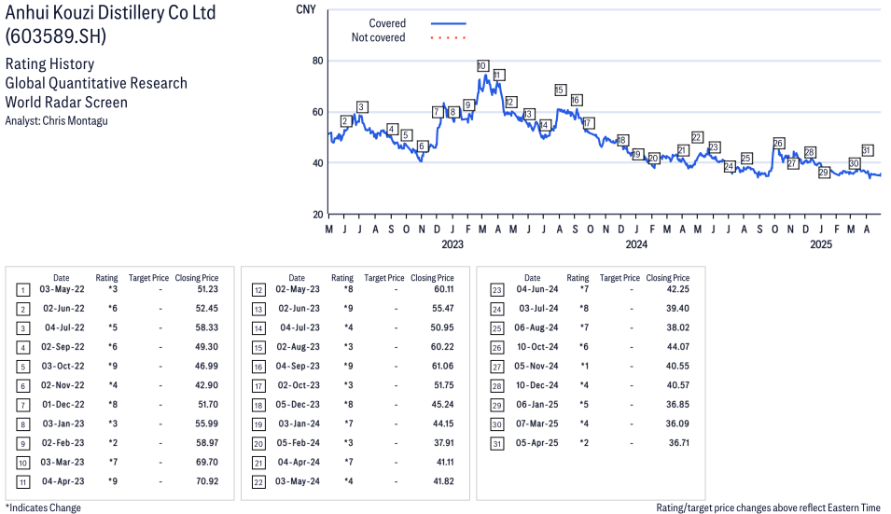Click closing price 36.71

coord(679,443)
